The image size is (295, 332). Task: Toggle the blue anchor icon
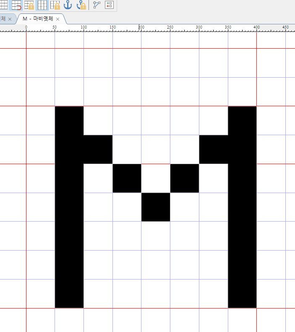point(68,5)
